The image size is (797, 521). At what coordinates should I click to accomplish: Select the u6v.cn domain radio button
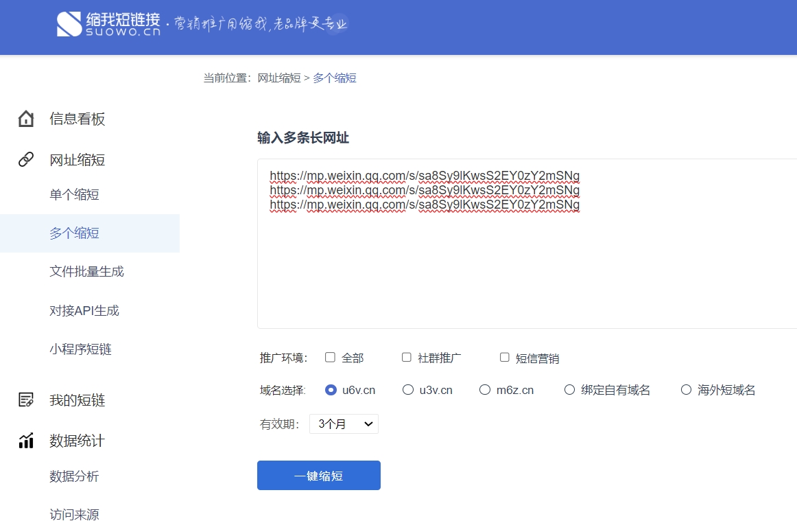point(331,390)
